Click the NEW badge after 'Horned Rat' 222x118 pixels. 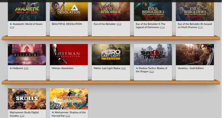(68, 116)
